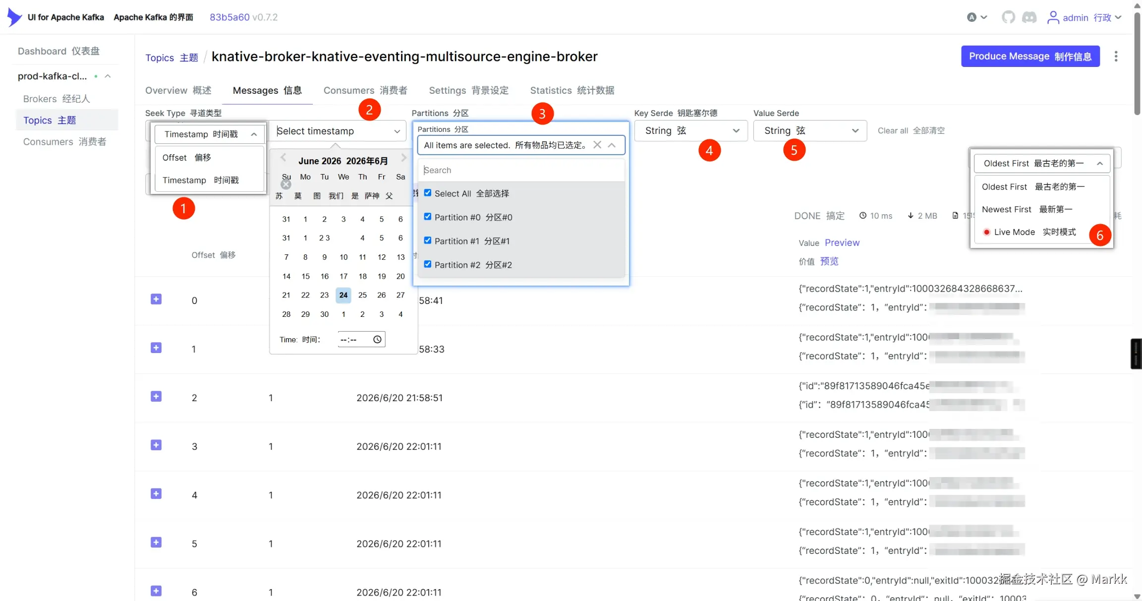Viewport: 1142px width, 601px height.
Task: Select June 24 in the calendar
Action: coord(343,295)
